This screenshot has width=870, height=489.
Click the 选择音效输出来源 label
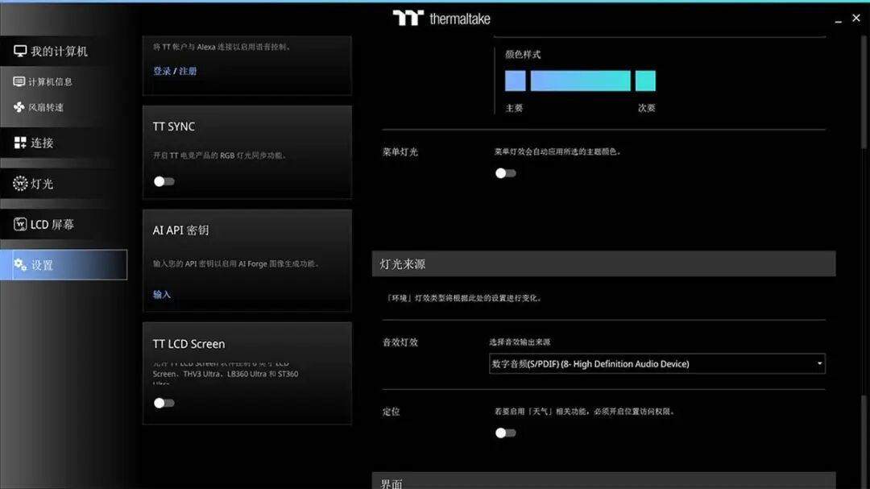[520, 342]
